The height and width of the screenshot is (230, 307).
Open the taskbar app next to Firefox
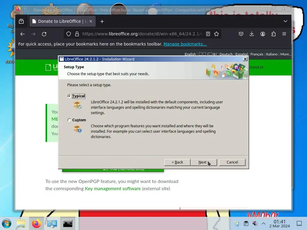52,223
